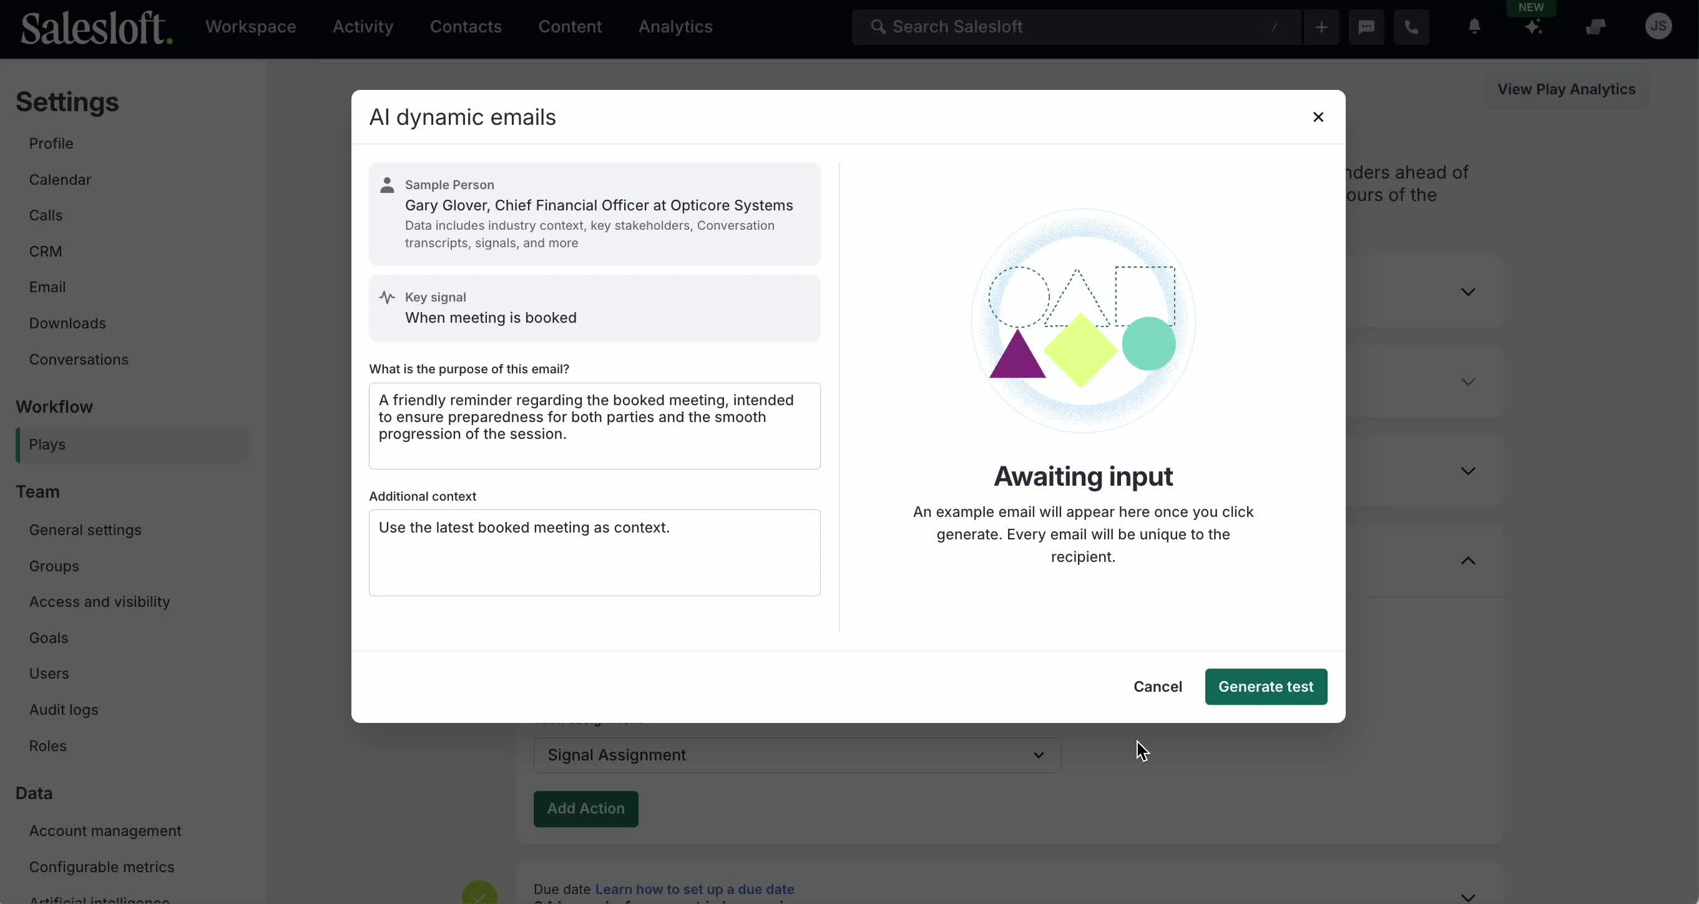Image resolution: width=1699 pixels, height=904 pixels.
Task: Open the Activity menu
Action: (x=363, y=26)
